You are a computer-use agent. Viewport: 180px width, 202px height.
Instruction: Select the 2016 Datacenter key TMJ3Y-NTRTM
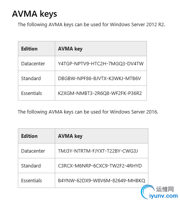point(98,151)
